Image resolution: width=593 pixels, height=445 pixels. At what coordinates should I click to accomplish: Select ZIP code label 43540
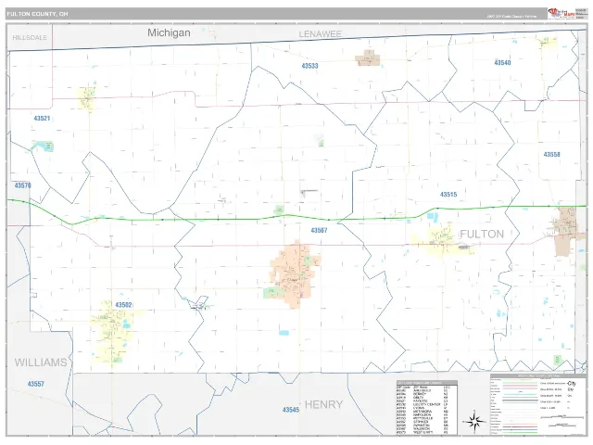click(502, 63)
